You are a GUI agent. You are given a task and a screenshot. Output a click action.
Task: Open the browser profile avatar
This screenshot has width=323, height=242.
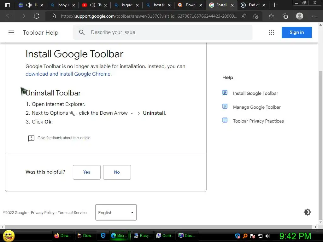300,16
